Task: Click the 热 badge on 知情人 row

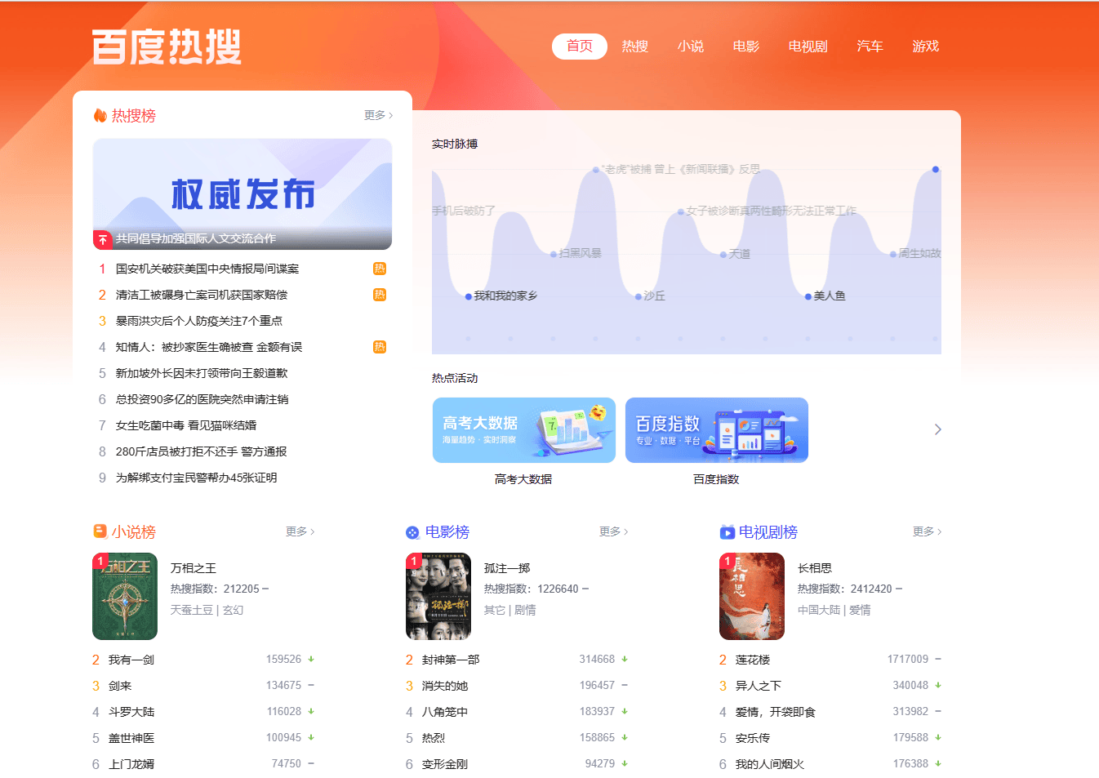Action: (380, 347)
